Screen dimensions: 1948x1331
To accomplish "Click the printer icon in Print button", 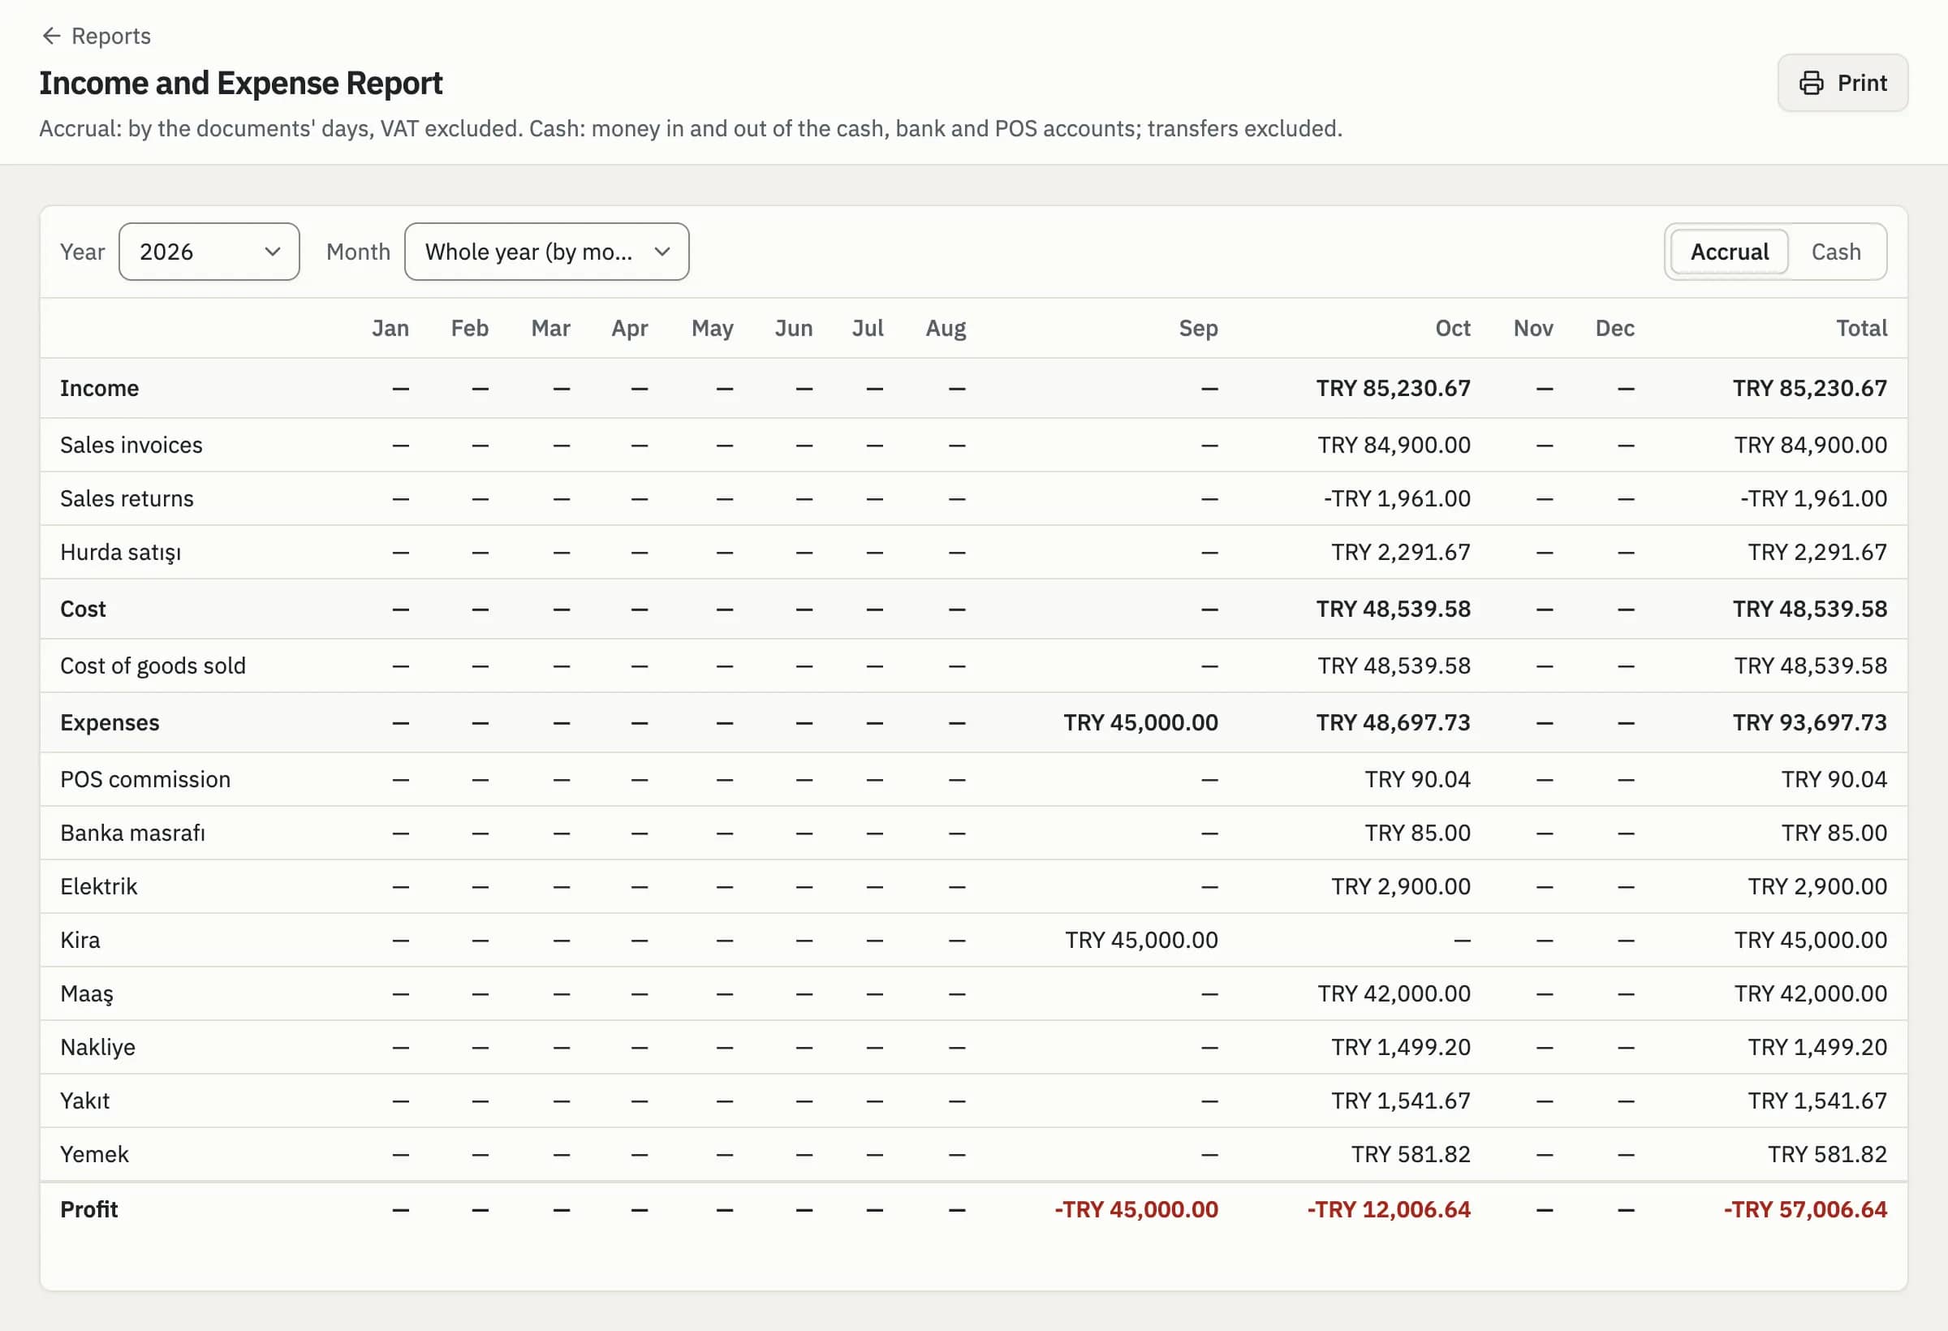I will tap(1812, 83).
